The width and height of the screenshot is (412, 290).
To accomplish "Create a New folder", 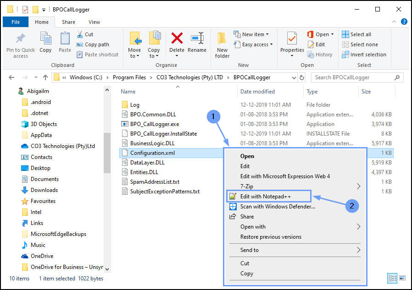I will (x=222, y=44).
